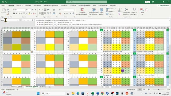Click the Increase Decimal icon

(x=70, y=13)
